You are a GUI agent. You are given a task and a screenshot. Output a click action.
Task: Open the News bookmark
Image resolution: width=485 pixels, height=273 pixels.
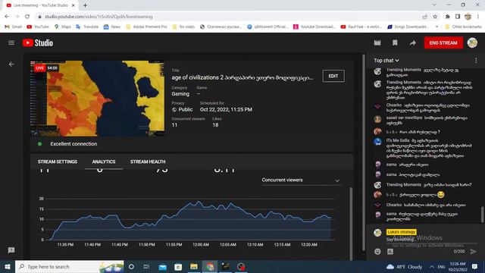tap(111, 27)
